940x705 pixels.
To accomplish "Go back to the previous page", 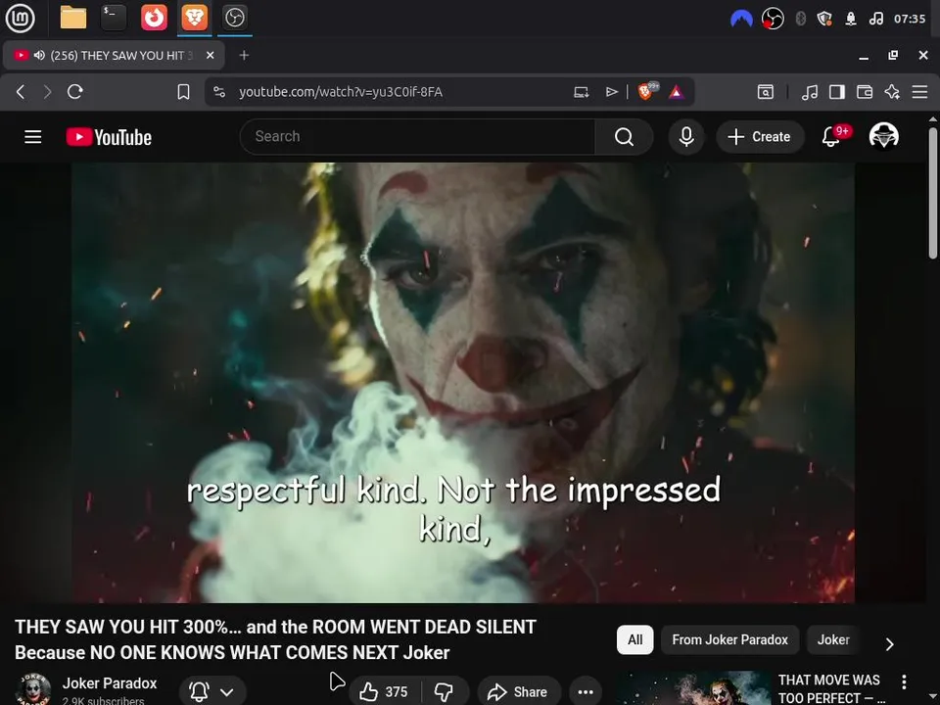I will pyautogui.click(x=21, y=92).
